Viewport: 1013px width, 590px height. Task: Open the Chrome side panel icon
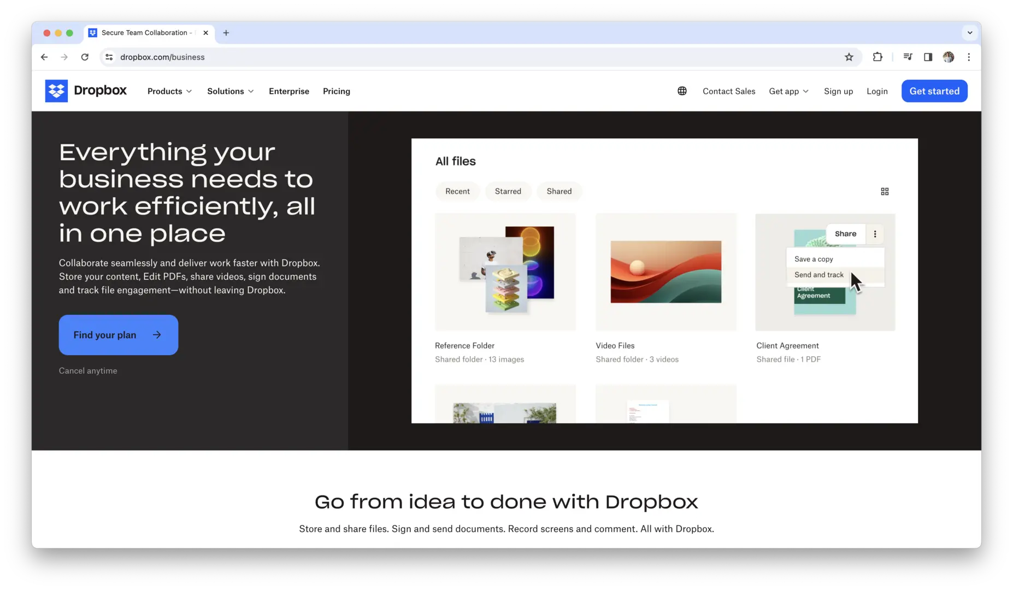(928, 57)
